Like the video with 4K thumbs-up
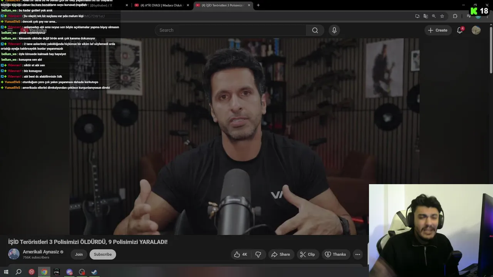 [x=241, y=254]
